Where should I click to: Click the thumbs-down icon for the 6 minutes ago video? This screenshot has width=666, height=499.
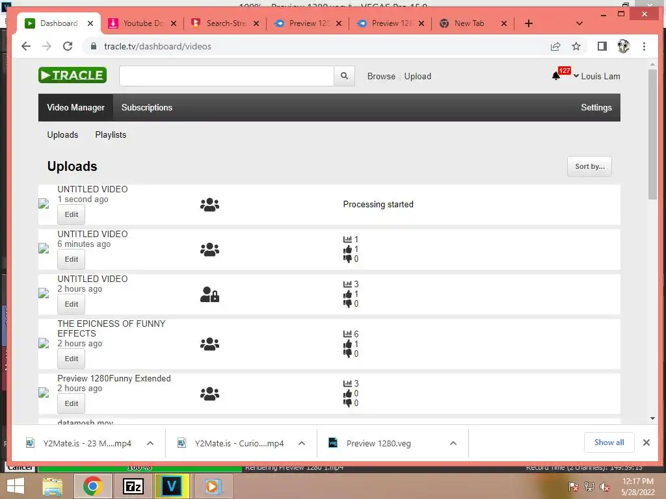[x=347, y=259]
